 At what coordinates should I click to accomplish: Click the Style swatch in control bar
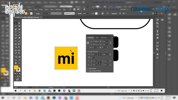pyautogui.click(x=96, y=14)
